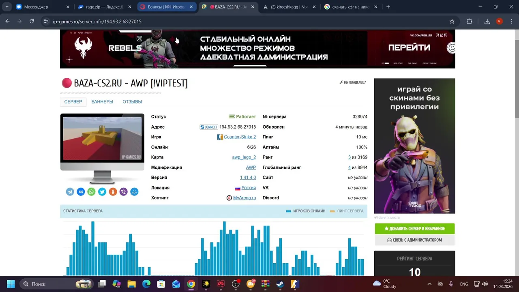
Task: Open File Explorer from the taskbar
Action: pyautogui.click(x=131, y=284)
